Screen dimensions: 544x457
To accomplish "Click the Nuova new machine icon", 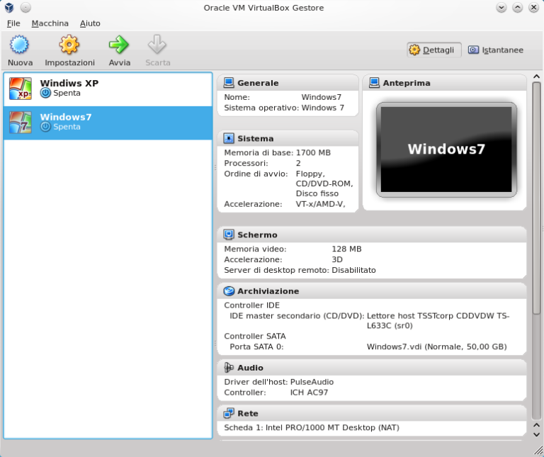I will pos(20,46).
